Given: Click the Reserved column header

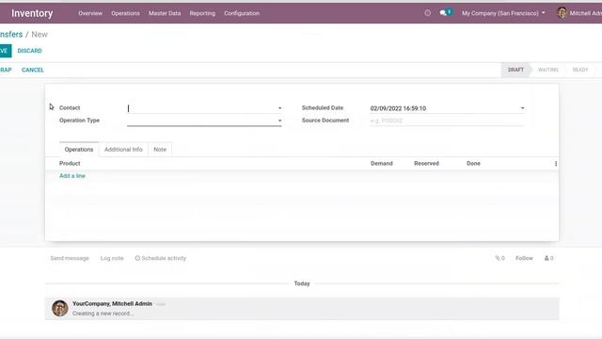Looking at the screenshot, I should pyautogui.click(x=426, y=163).
